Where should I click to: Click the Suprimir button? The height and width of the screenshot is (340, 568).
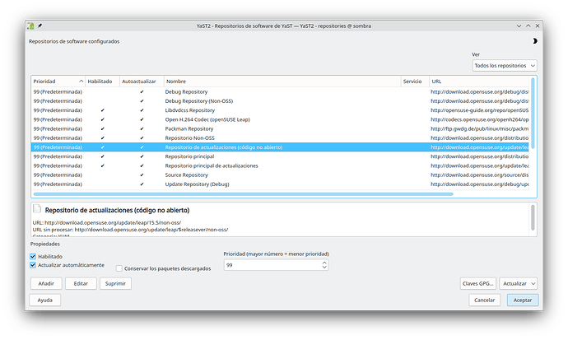click(115, 283)
